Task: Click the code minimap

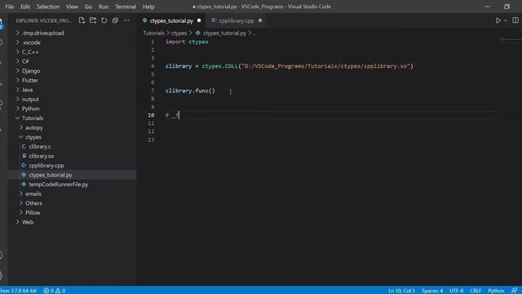Action: click(x=511, y=41)
